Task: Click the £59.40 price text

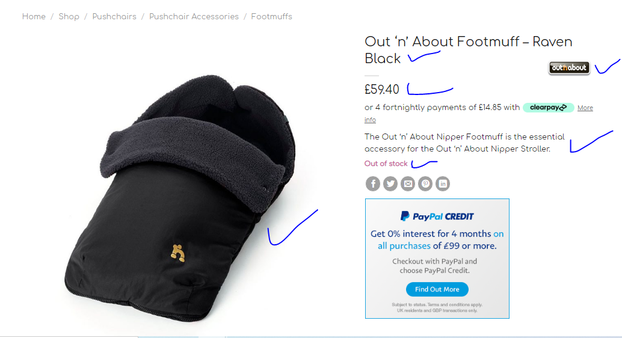Action: (381, 90)
